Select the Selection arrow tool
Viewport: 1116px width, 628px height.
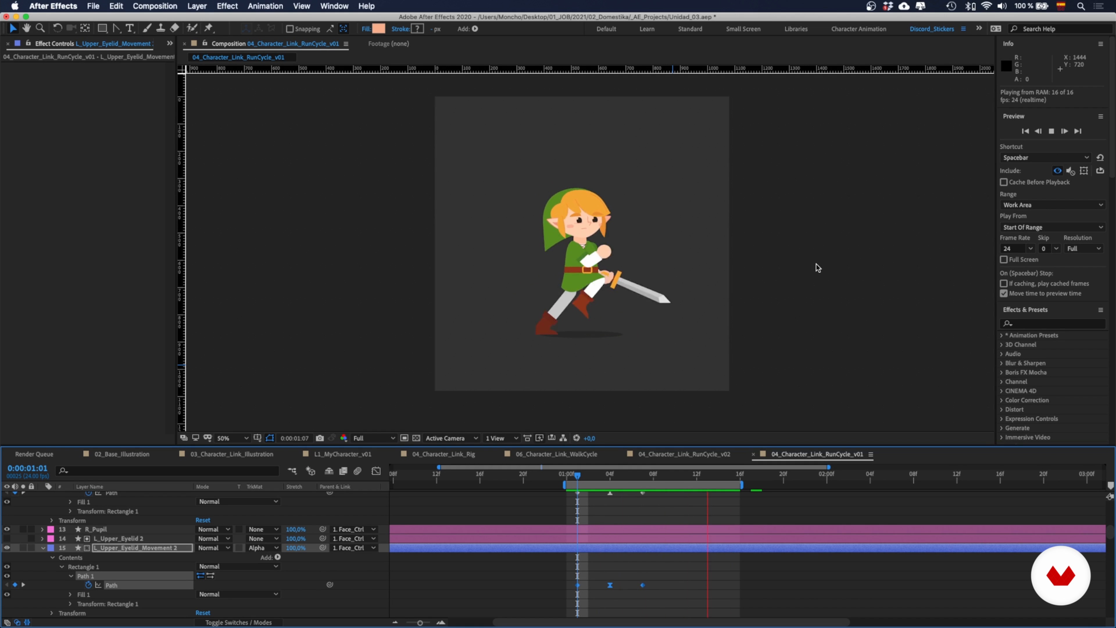pos(12,28)
